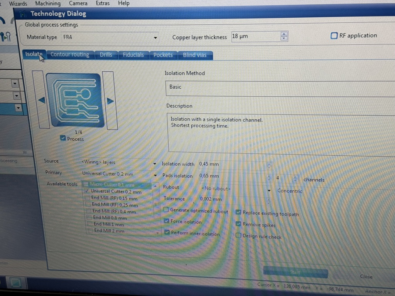Increase copper layer thickness with up arrow
Viewport: 395px width, 296px height.
[284, 34]
